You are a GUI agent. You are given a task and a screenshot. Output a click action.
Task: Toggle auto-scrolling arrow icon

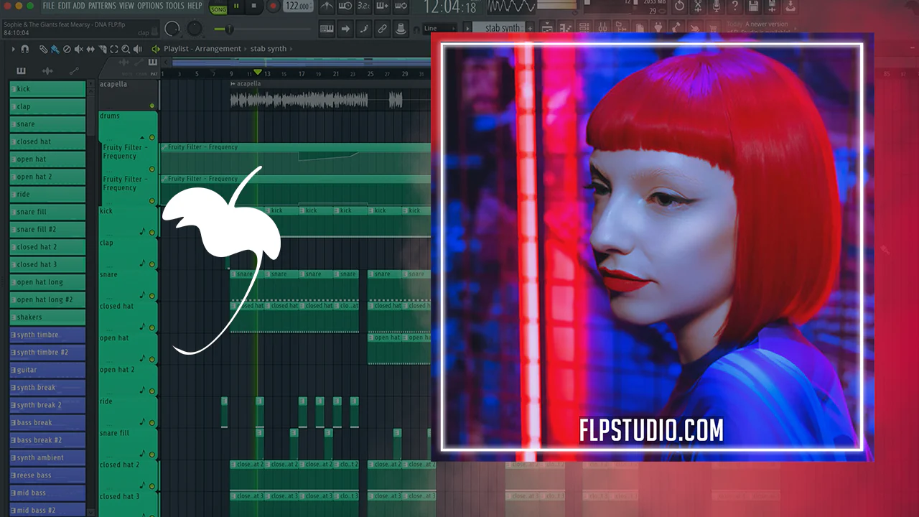pyautogui.click(x=345, y=29)
